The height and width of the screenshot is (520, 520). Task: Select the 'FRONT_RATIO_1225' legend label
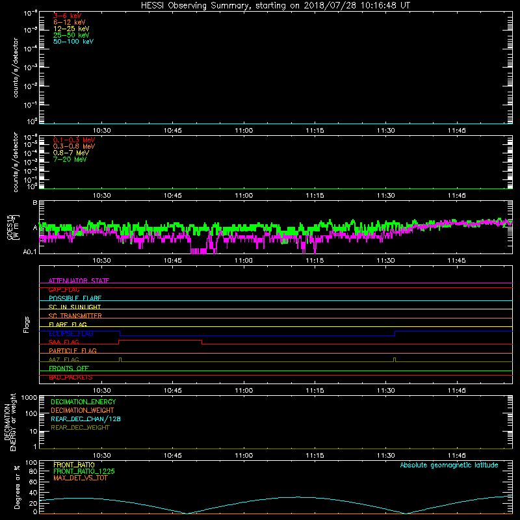pyautogui.click(x=84, y=471)
